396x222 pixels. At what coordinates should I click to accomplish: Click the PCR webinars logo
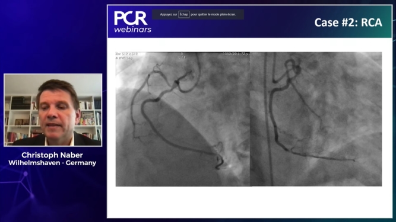coord(132,22)
